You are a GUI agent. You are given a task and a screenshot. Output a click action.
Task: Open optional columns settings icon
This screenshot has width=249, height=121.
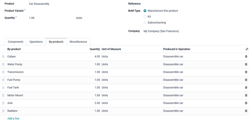pyautogui.click(x=247, y=49)
